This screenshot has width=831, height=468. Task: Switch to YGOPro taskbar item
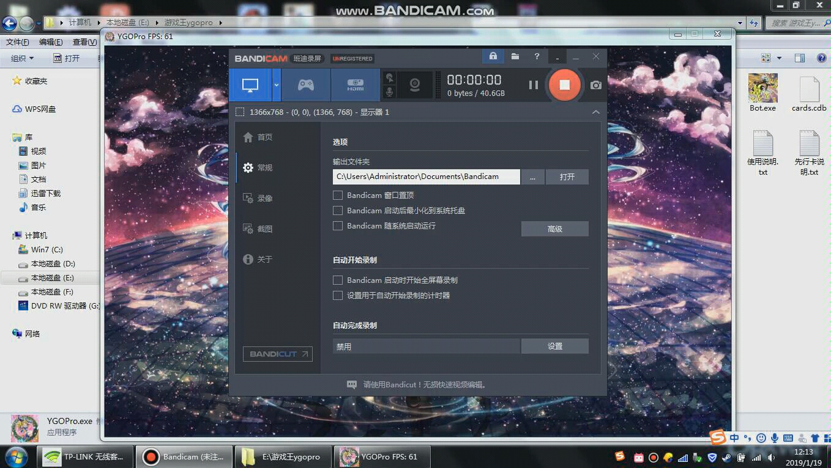coord(383,456)
